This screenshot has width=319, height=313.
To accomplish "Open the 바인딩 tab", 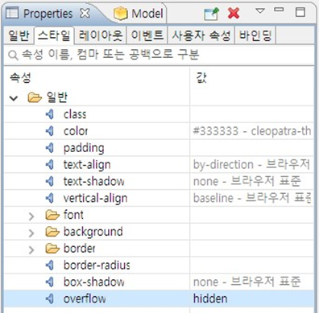I will (x=255, y=35).
